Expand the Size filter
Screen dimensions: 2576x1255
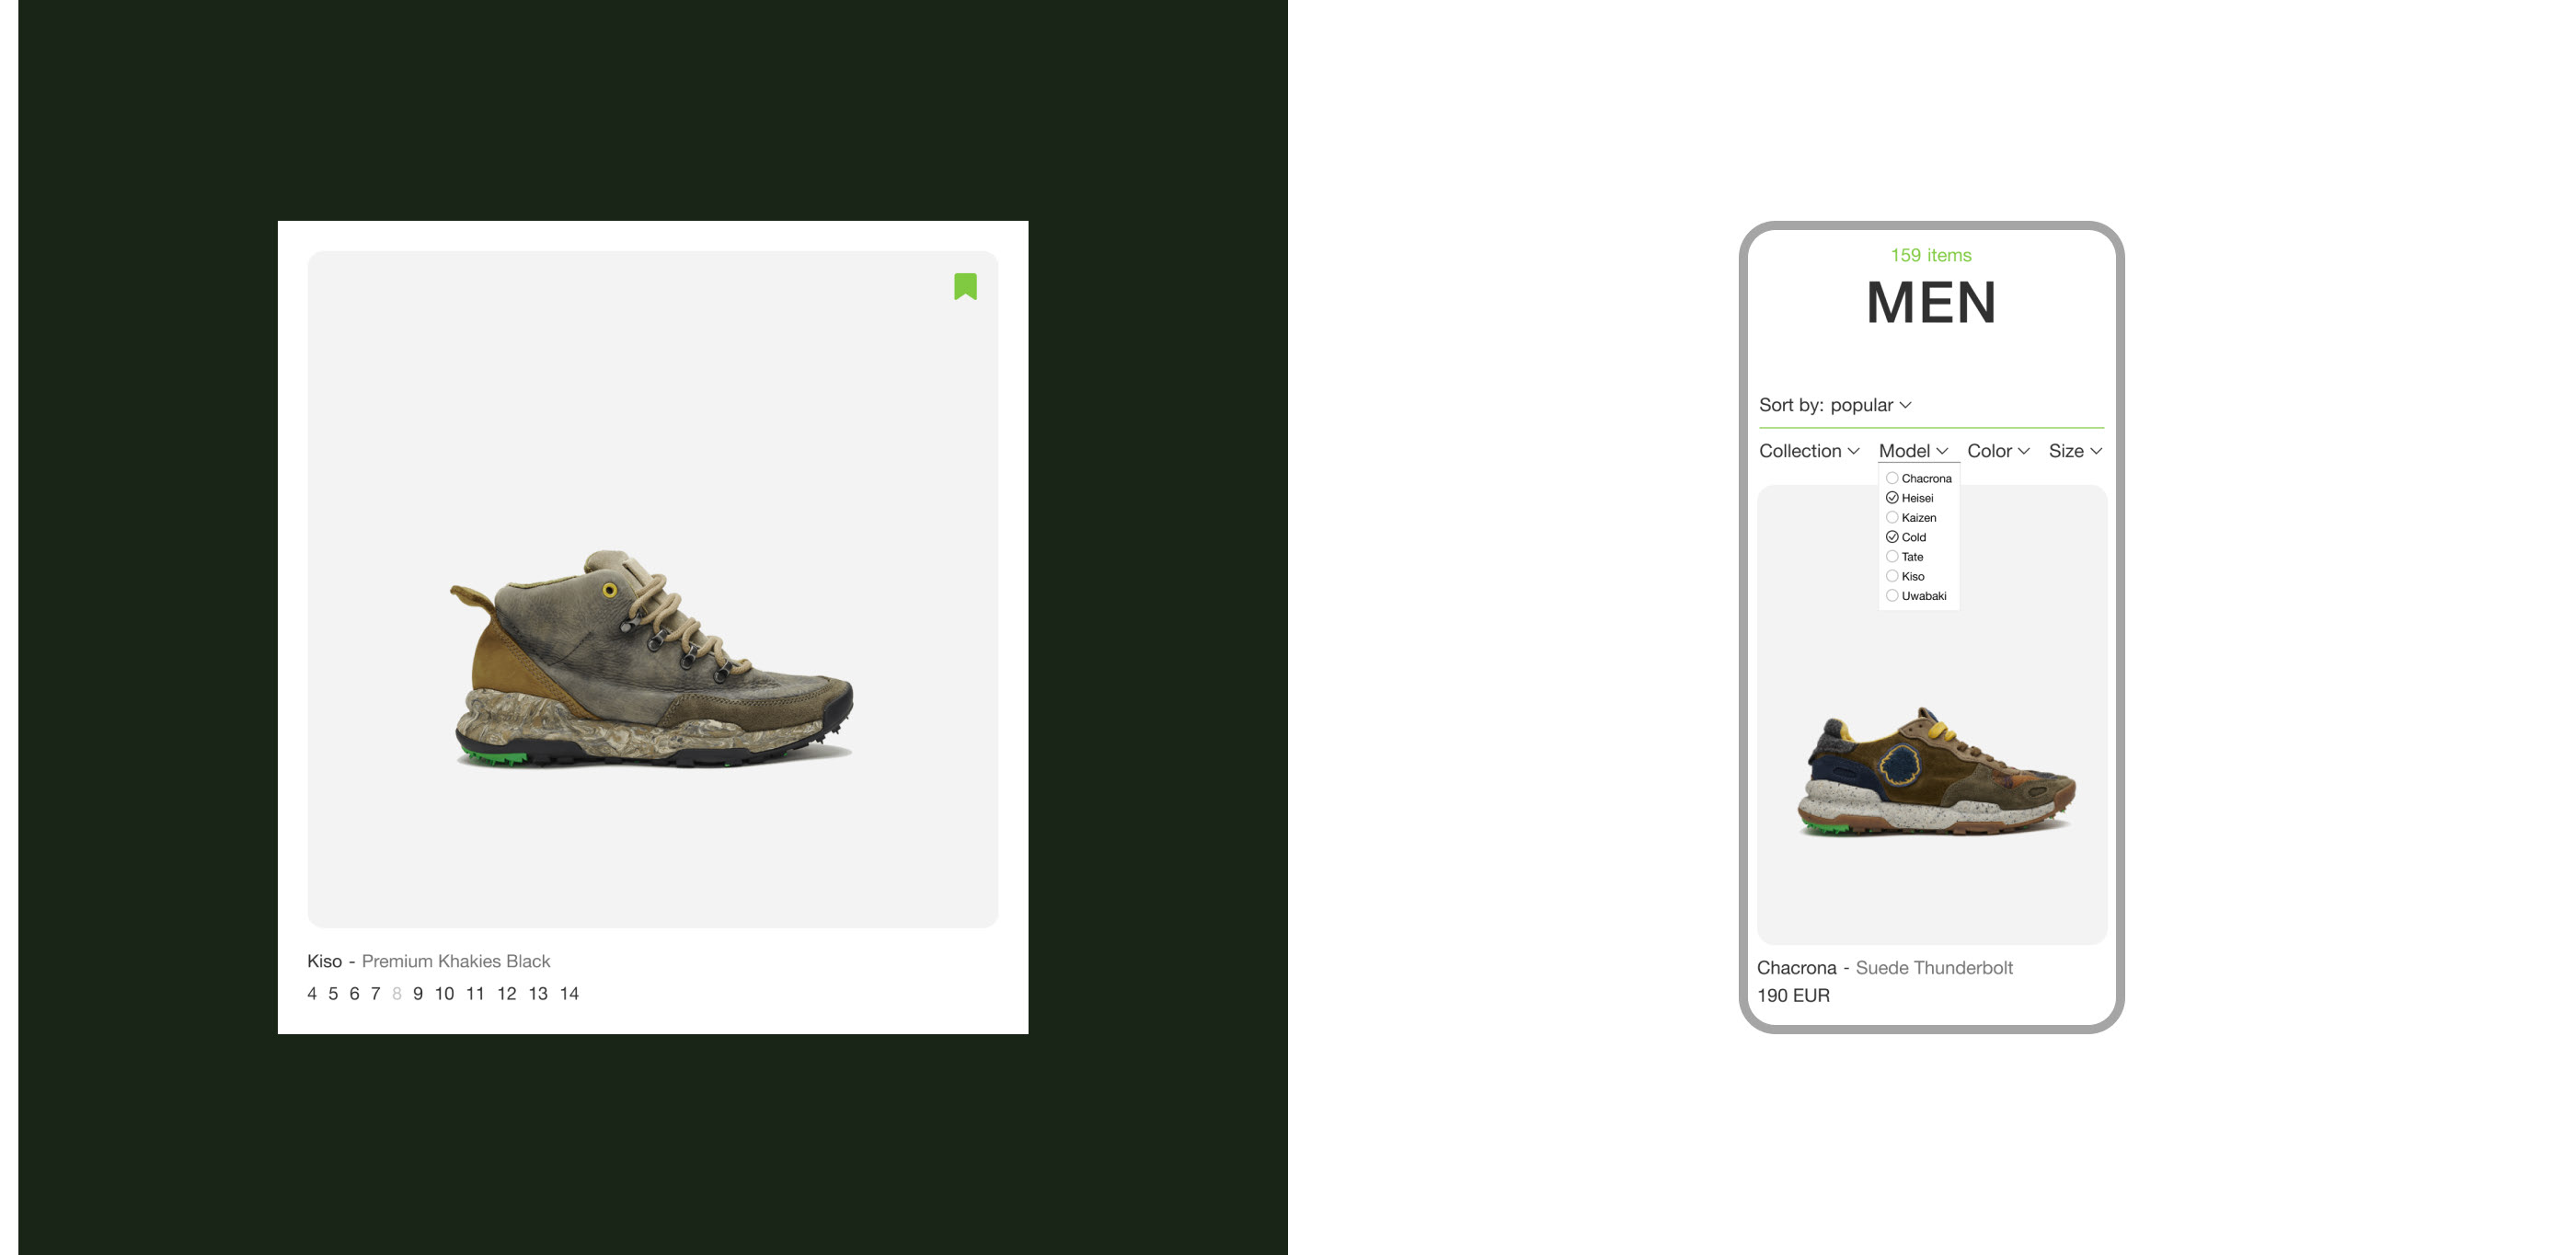click(2075, 451)
